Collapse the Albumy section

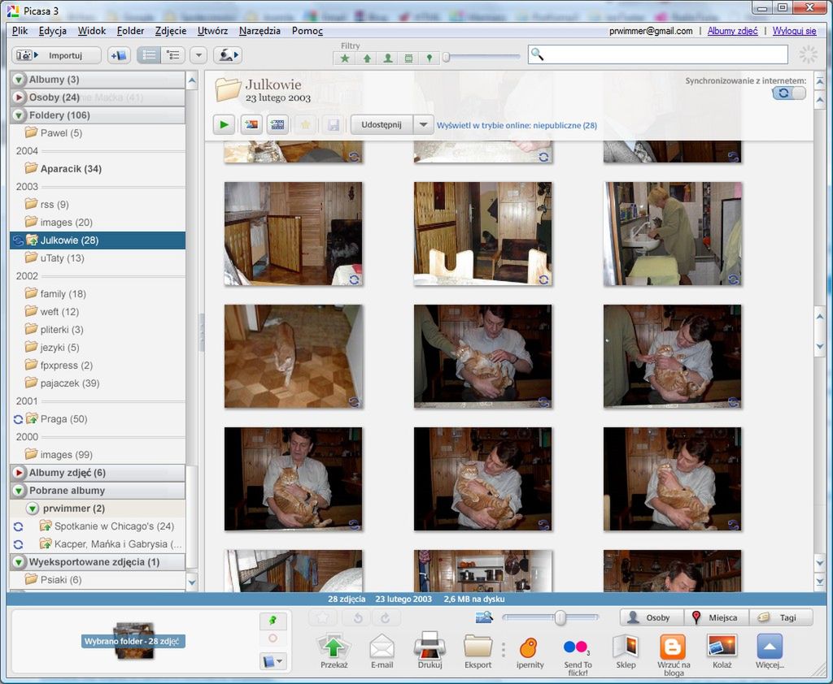[18, 79]
